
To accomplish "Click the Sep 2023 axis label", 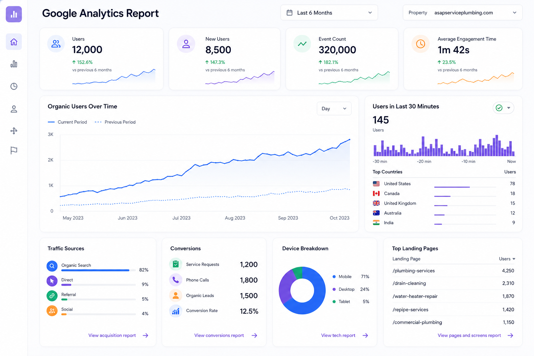I will click(288, 218).
